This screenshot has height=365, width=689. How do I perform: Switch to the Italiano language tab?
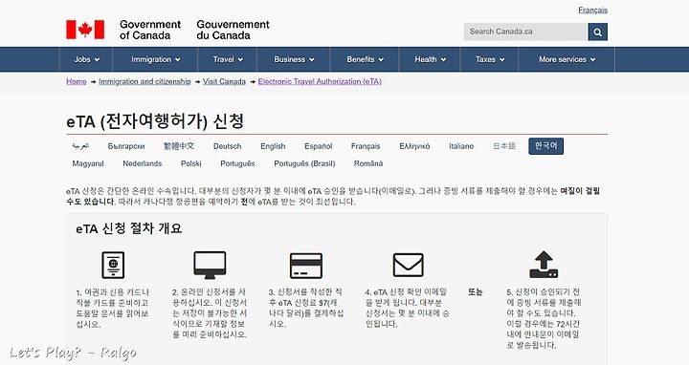point(461,146)
